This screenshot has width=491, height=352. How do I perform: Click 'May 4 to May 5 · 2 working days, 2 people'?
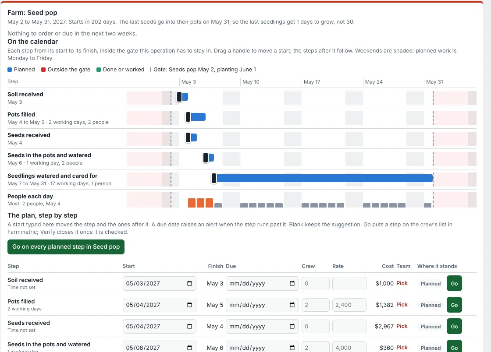(x=58, y=122)
